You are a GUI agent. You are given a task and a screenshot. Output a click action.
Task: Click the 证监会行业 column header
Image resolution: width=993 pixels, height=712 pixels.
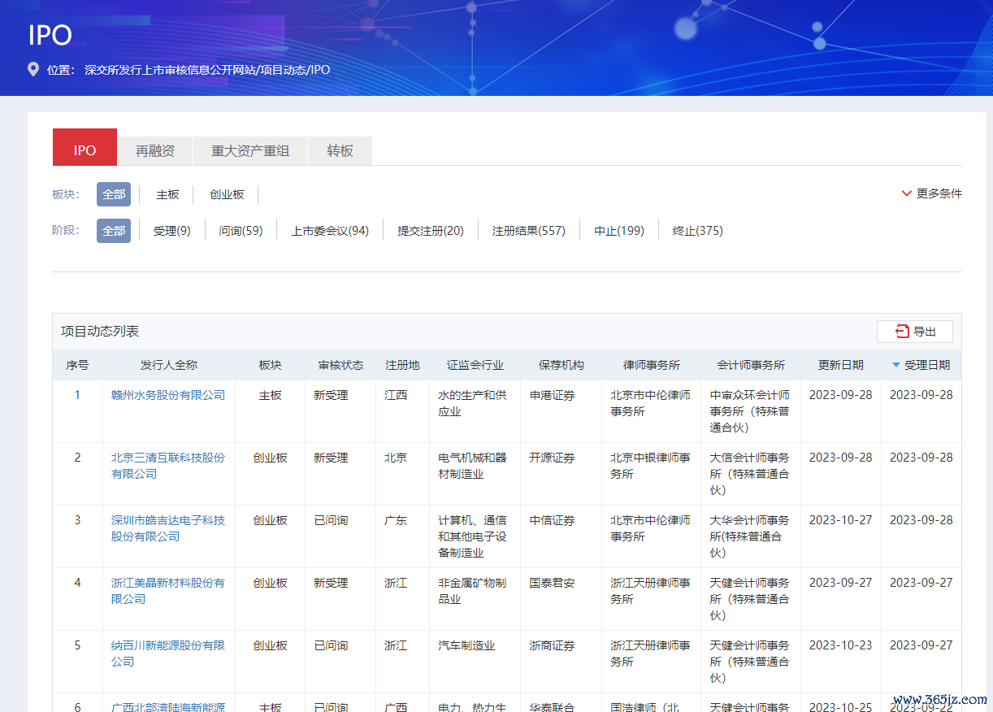[475, 366]
